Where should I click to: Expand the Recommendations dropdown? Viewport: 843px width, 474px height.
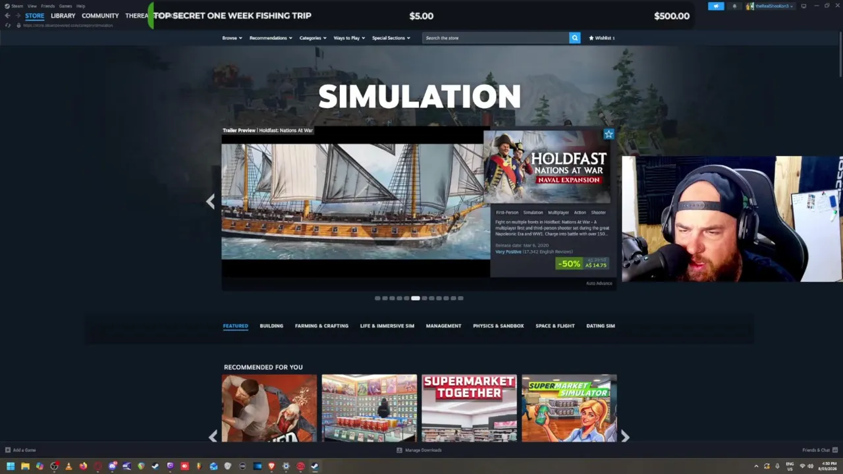[x=271, y=38]
